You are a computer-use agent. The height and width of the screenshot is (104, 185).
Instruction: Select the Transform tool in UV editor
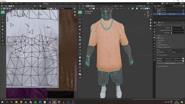tap(3, 29)
